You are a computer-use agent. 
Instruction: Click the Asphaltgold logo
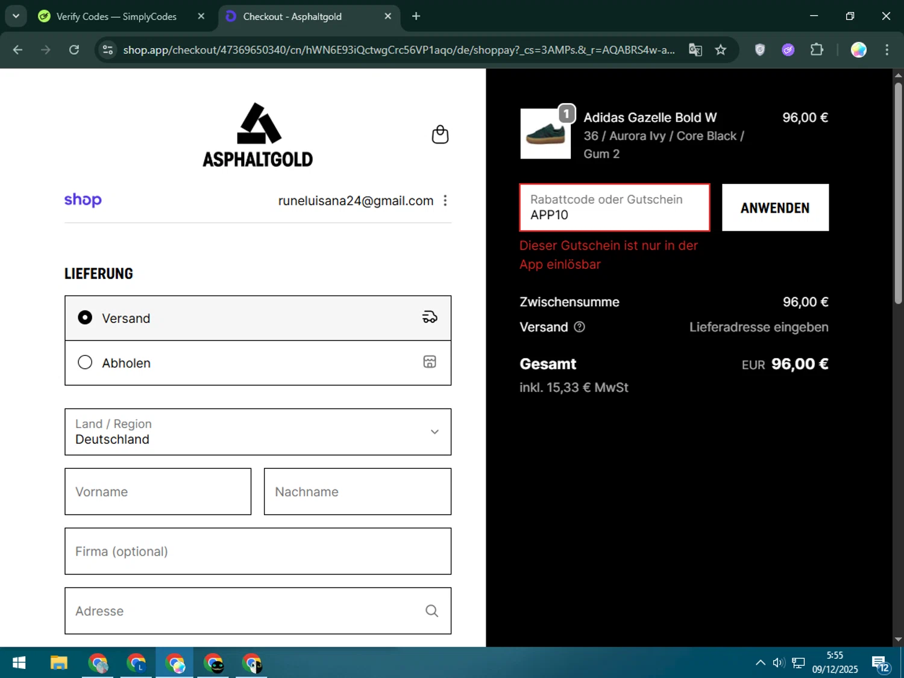pos(257,135)
